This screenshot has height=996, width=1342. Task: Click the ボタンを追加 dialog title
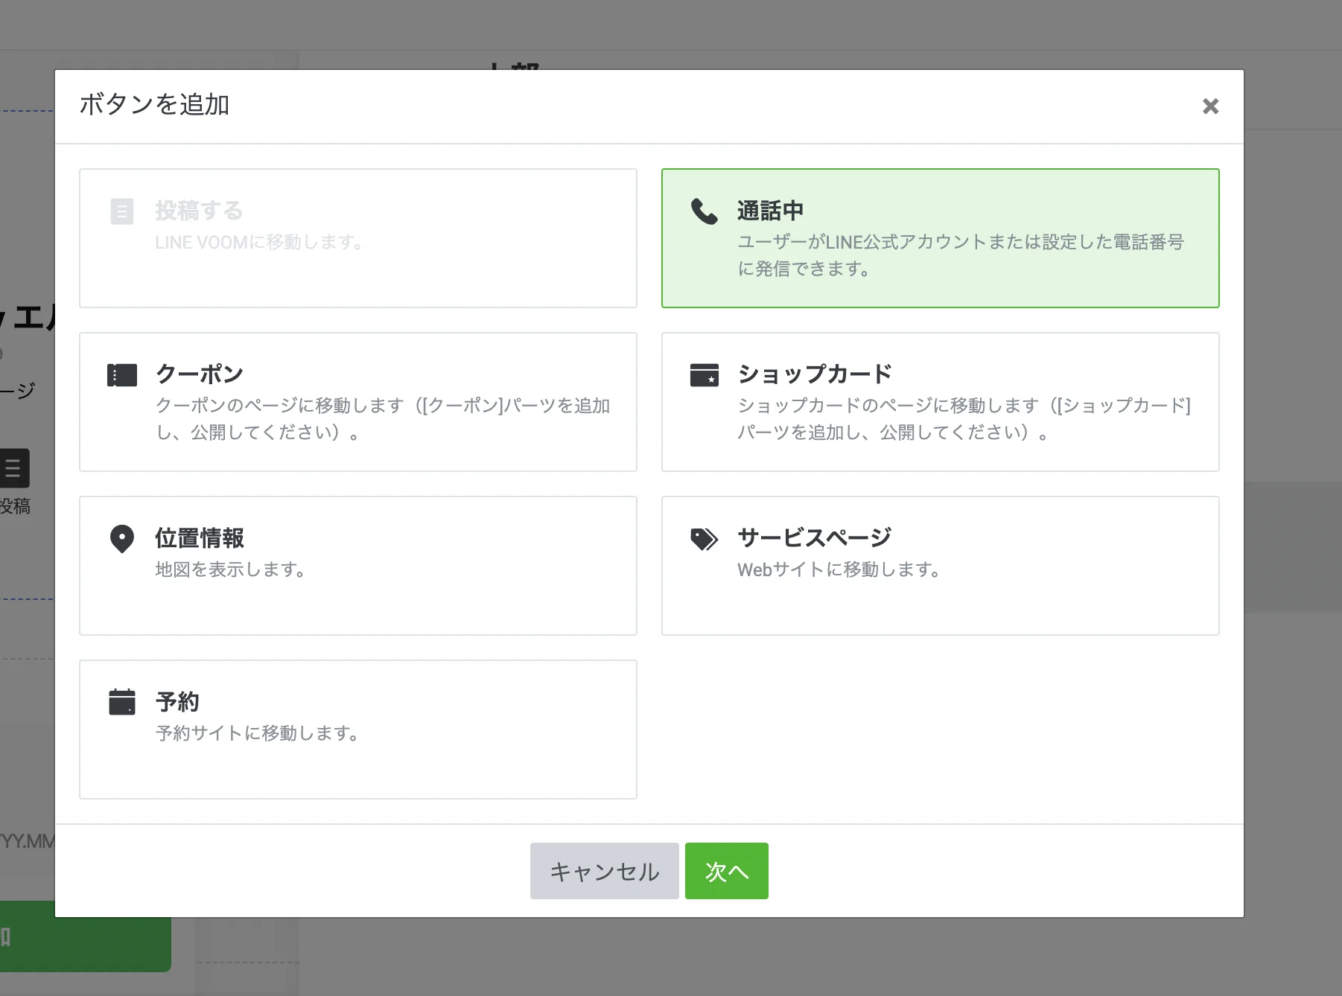154,105
